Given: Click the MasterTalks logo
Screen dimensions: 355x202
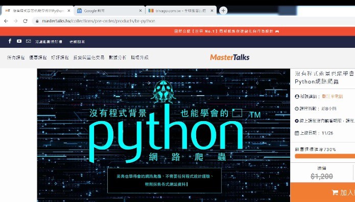Looking at the screenshot, I should pos(230,57).
